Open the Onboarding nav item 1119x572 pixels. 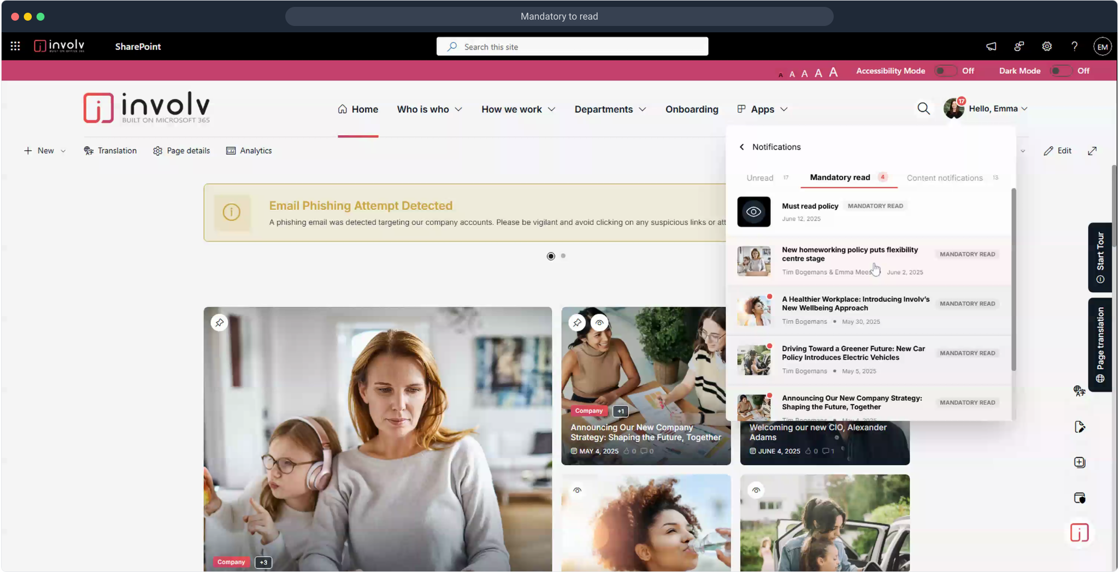pyautogui.click(x=692, y=109)
